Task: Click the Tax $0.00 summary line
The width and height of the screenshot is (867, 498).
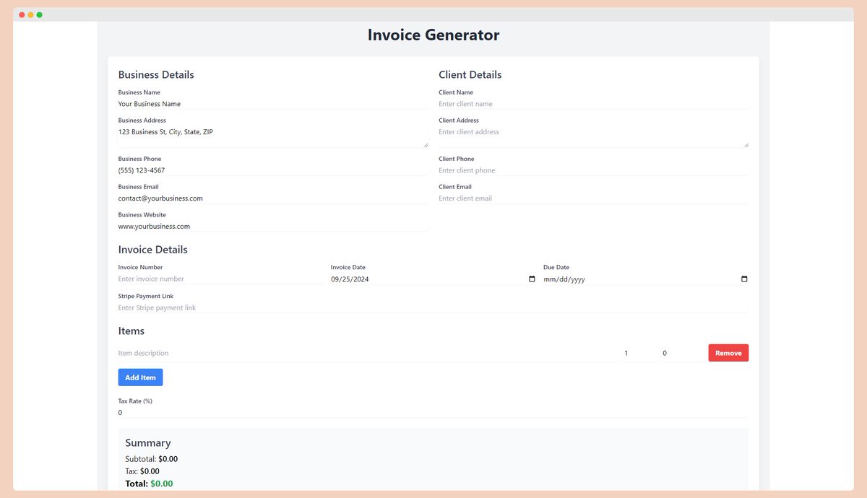Action: (x=142, y=471)
